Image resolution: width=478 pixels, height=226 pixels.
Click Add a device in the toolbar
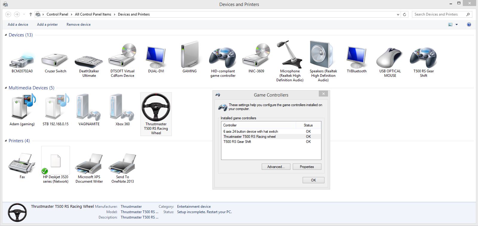(18, 25)
